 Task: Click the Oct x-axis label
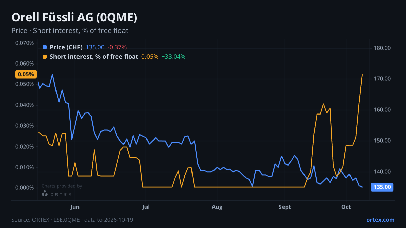[346, 207]
